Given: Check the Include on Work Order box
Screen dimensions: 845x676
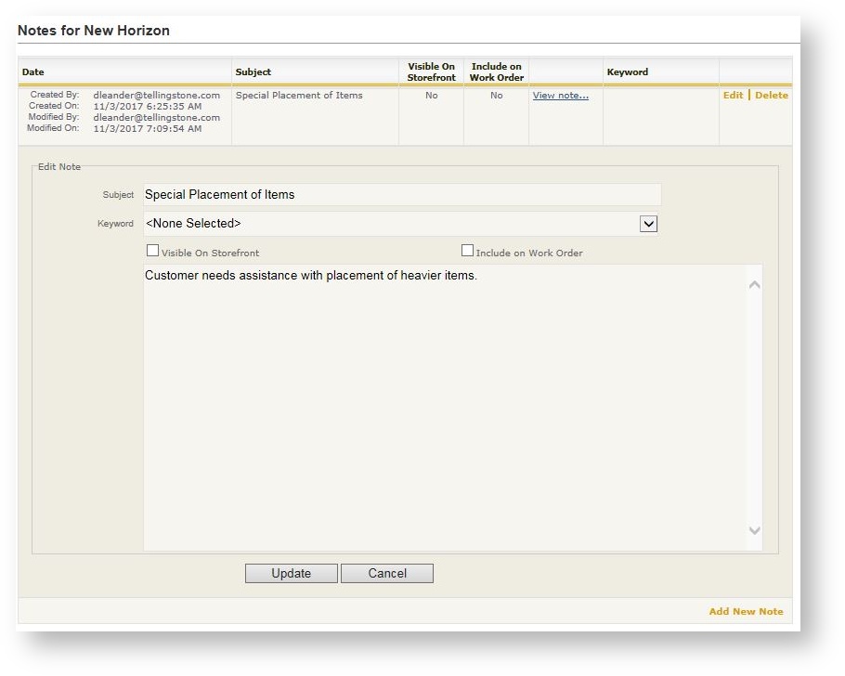Looking at the screenshot, I should (468, 249).
